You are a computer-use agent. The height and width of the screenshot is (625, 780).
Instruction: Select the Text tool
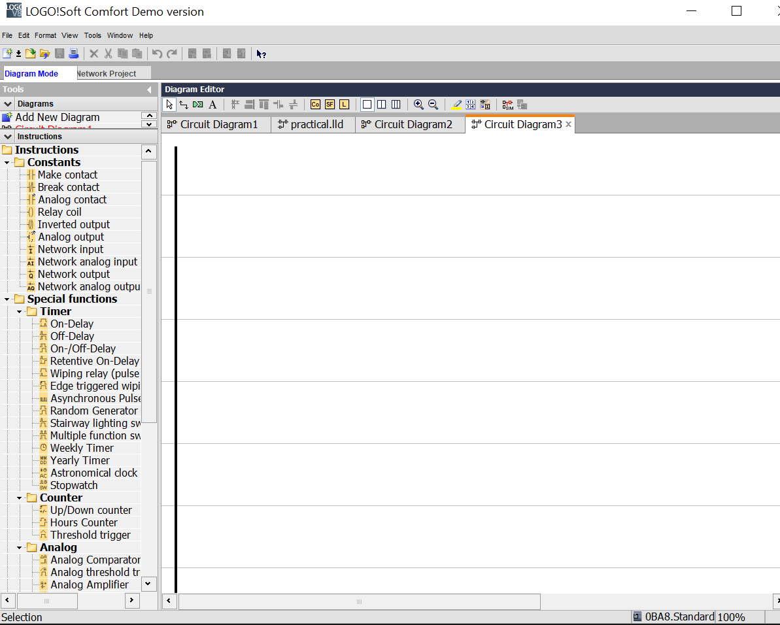click(x=212, y=105)
